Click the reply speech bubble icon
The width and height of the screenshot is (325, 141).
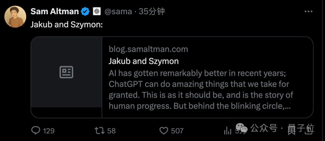pyautogui.click(x=36, y=130)
